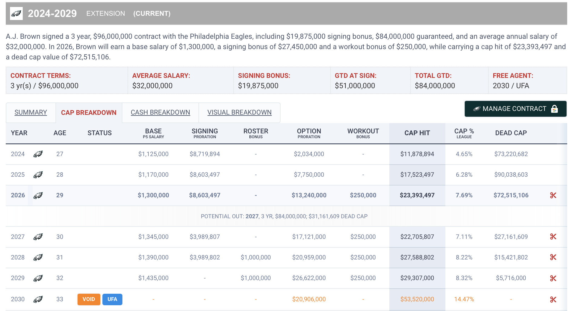
Task: Click the Cap Hit column header
Action: (417, 133)
